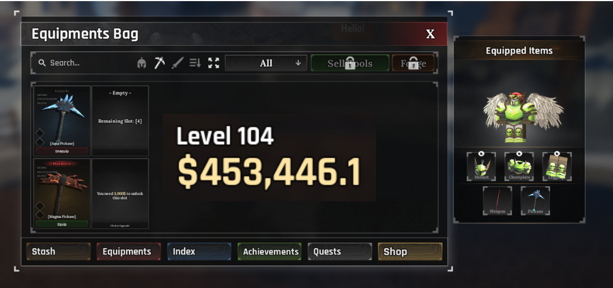The width and height of the screenshot is (613, 288).
Task: Open the Stash tab
Action: (x=59, y=252)
